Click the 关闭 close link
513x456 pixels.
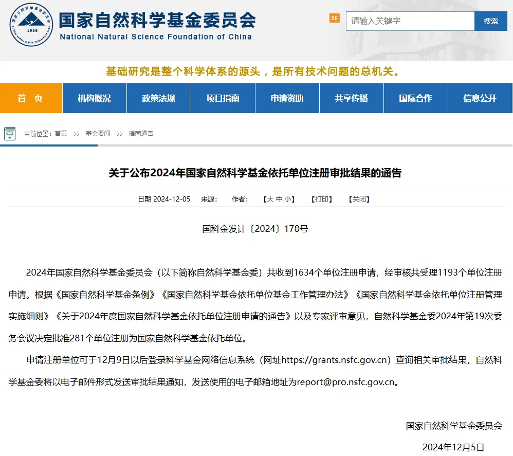[x=359, y=199]
